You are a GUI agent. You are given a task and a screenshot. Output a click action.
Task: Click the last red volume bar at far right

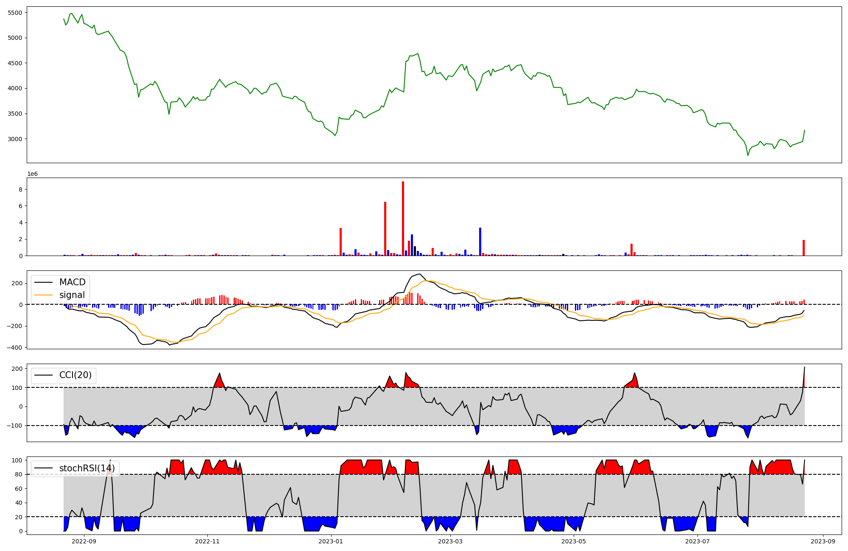pos(803,248)
